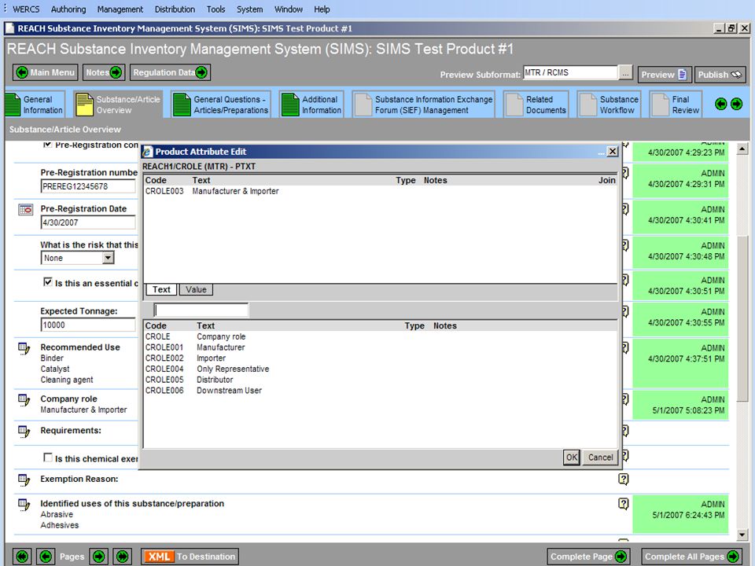
Task: Export XML To Destination
Action: [190, 557]
